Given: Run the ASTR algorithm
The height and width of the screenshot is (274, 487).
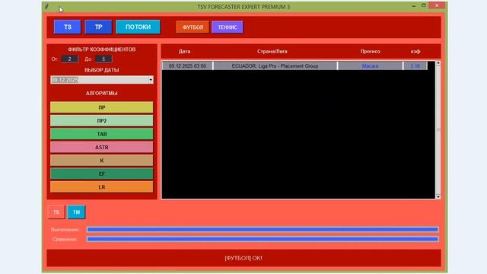Looking at the screenshot, I should [x=101, y=147].
